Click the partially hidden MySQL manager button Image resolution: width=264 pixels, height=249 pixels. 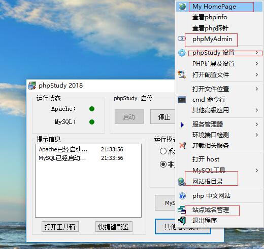coord(165,203)
